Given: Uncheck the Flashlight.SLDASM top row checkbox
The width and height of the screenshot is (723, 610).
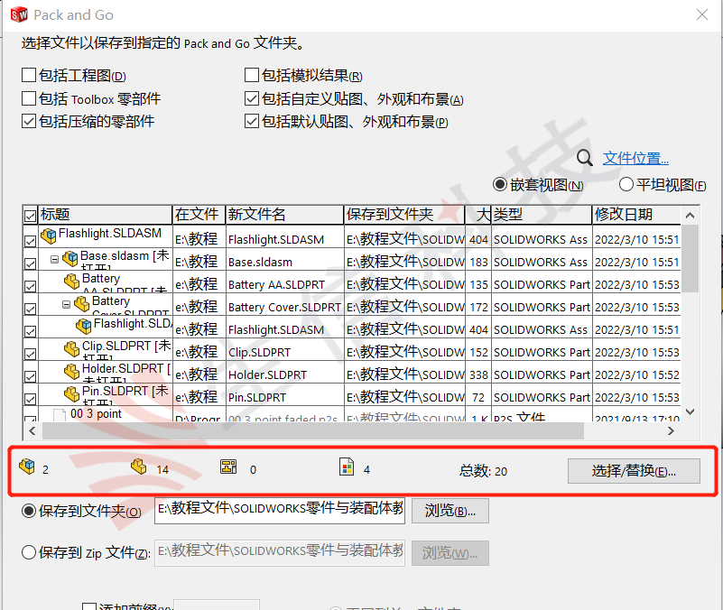Looking at the screenshot, I should (x=31, y=241).
